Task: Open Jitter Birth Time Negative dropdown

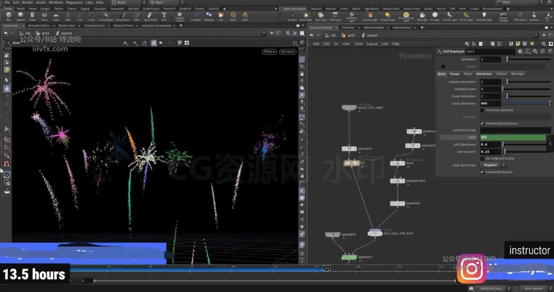Action: (493, 165)
